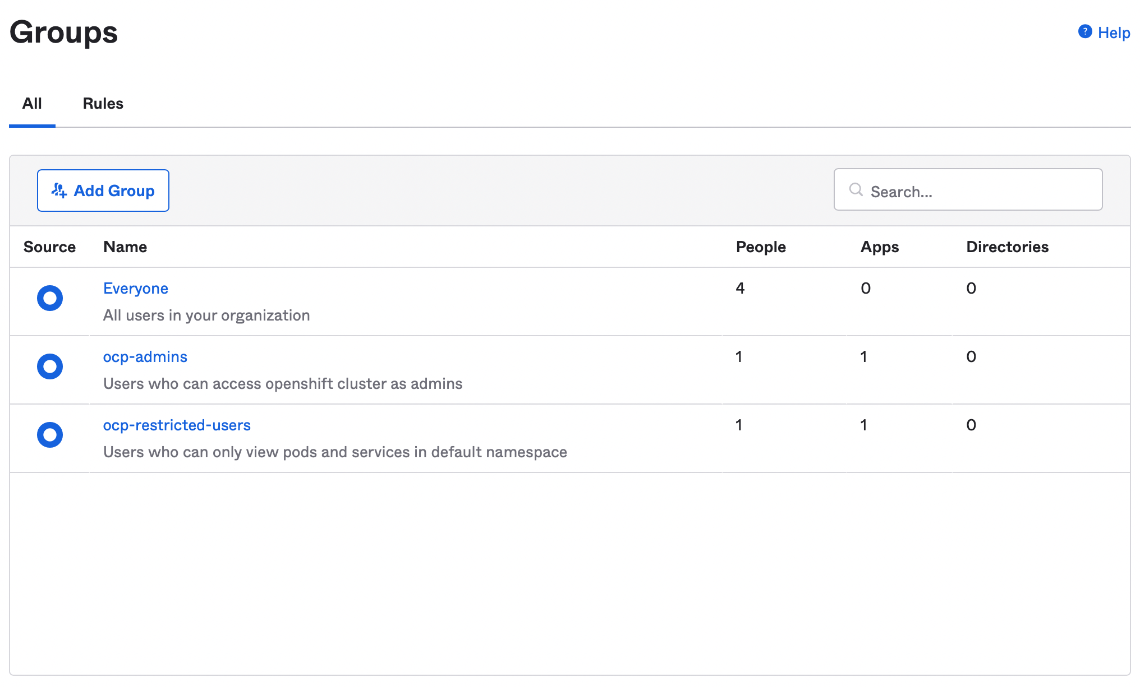
Task: Switch to the Rules tab
Action: click(103, 104)
